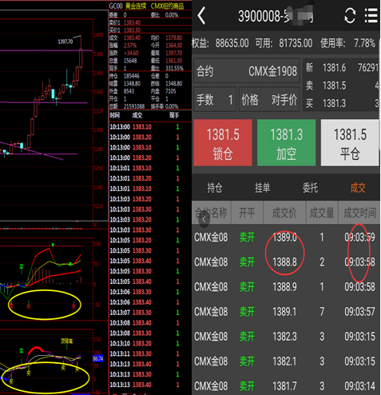Open the 委托 tab

click(310, 188)
